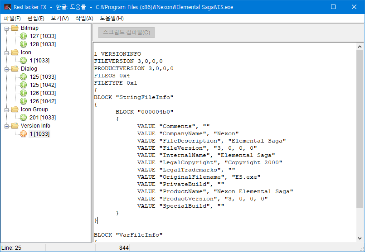Open the 도움말(H) menu

(x=112, y=19)
